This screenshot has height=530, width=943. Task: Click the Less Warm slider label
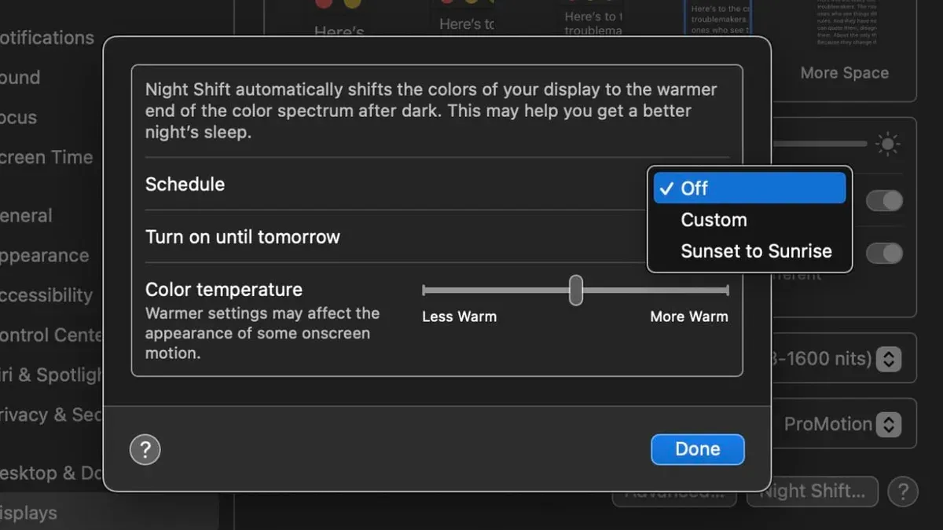[459, 317]
